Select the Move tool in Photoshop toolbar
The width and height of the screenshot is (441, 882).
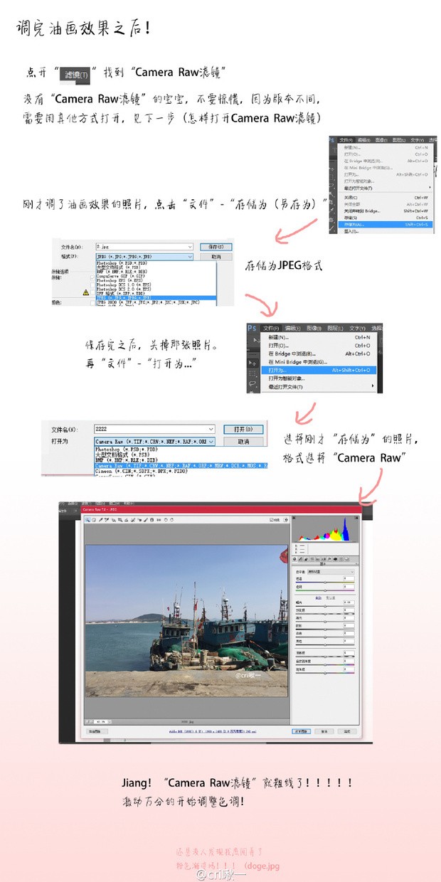click(x=253, y=363)
